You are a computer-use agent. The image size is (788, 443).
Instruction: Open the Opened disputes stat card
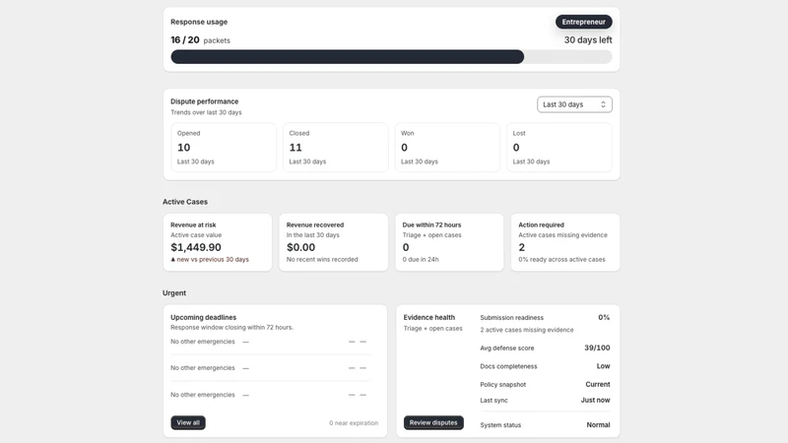224,147
